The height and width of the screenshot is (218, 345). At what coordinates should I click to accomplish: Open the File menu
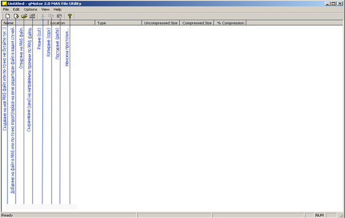coord(5,10)
